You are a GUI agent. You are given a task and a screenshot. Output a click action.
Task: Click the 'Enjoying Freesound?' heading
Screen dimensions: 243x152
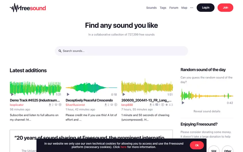(x=199, y=124)
